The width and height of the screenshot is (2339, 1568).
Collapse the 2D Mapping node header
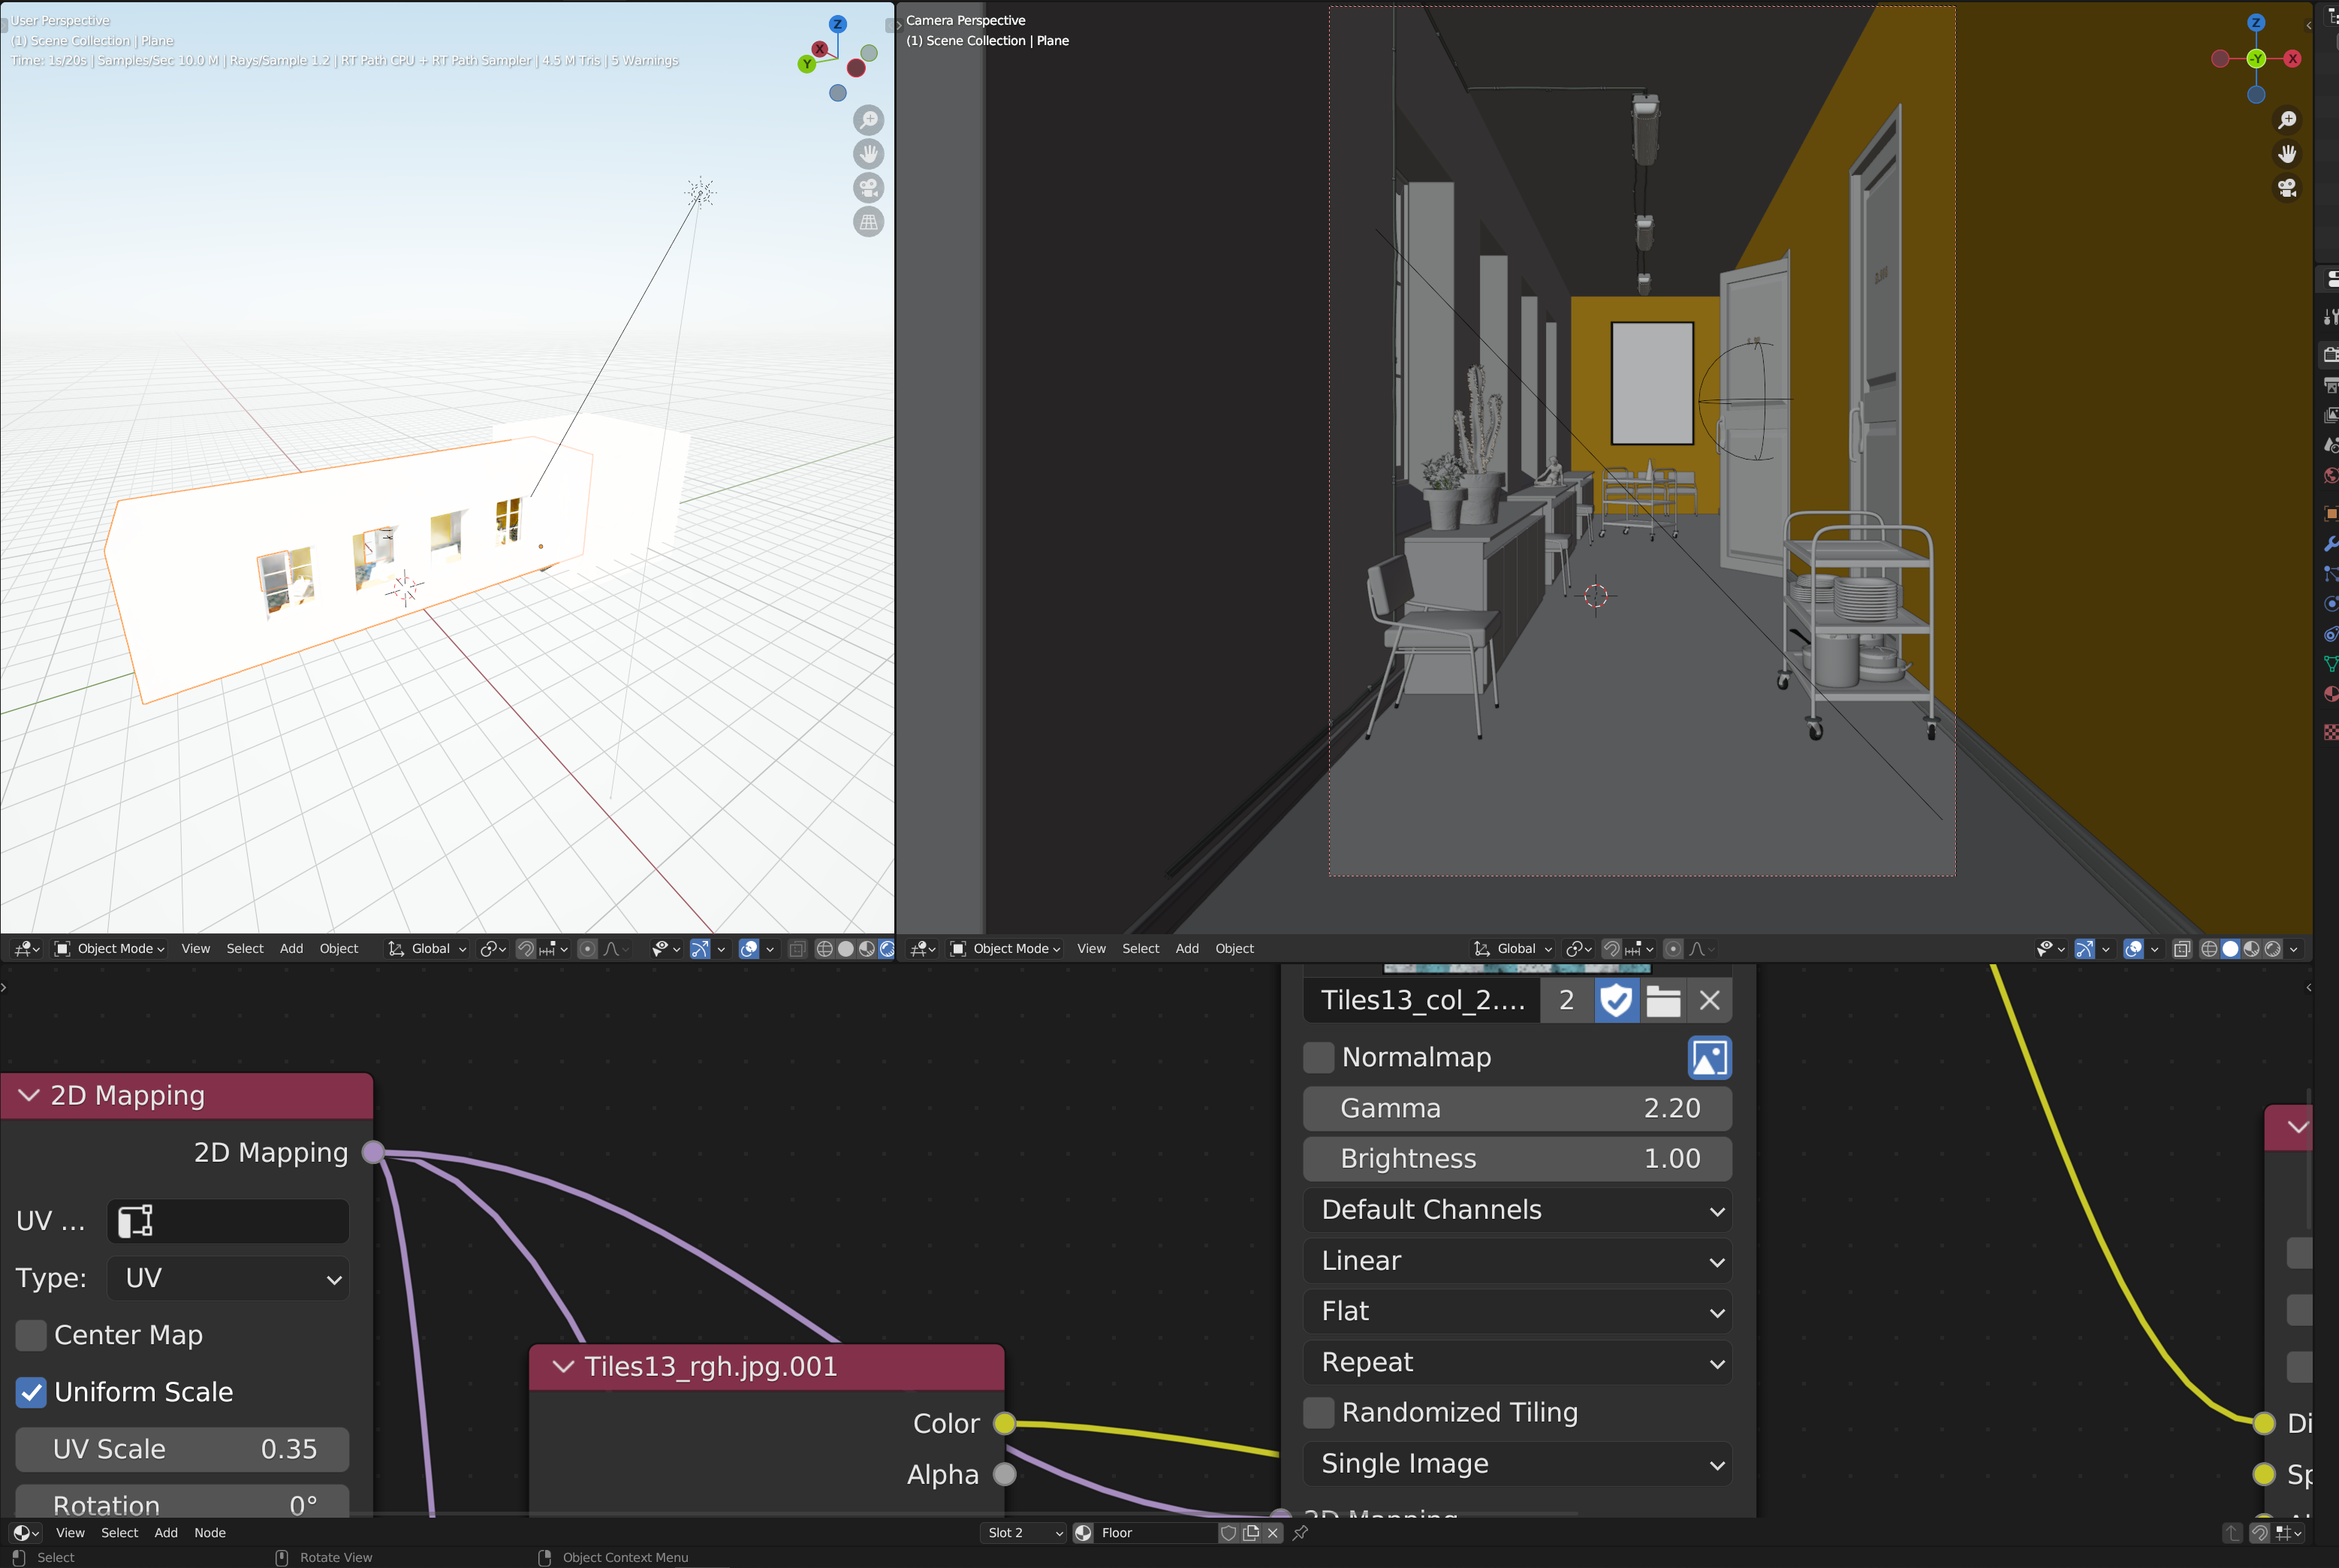point(29,1095)
